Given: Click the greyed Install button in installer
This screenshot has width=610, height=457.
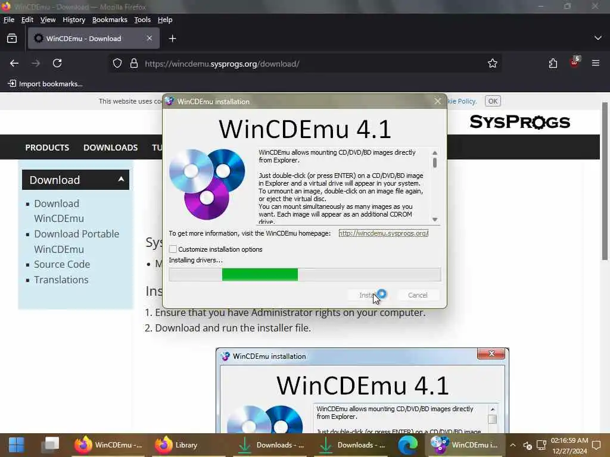Looking at the screenshot, I should [368, 295].
